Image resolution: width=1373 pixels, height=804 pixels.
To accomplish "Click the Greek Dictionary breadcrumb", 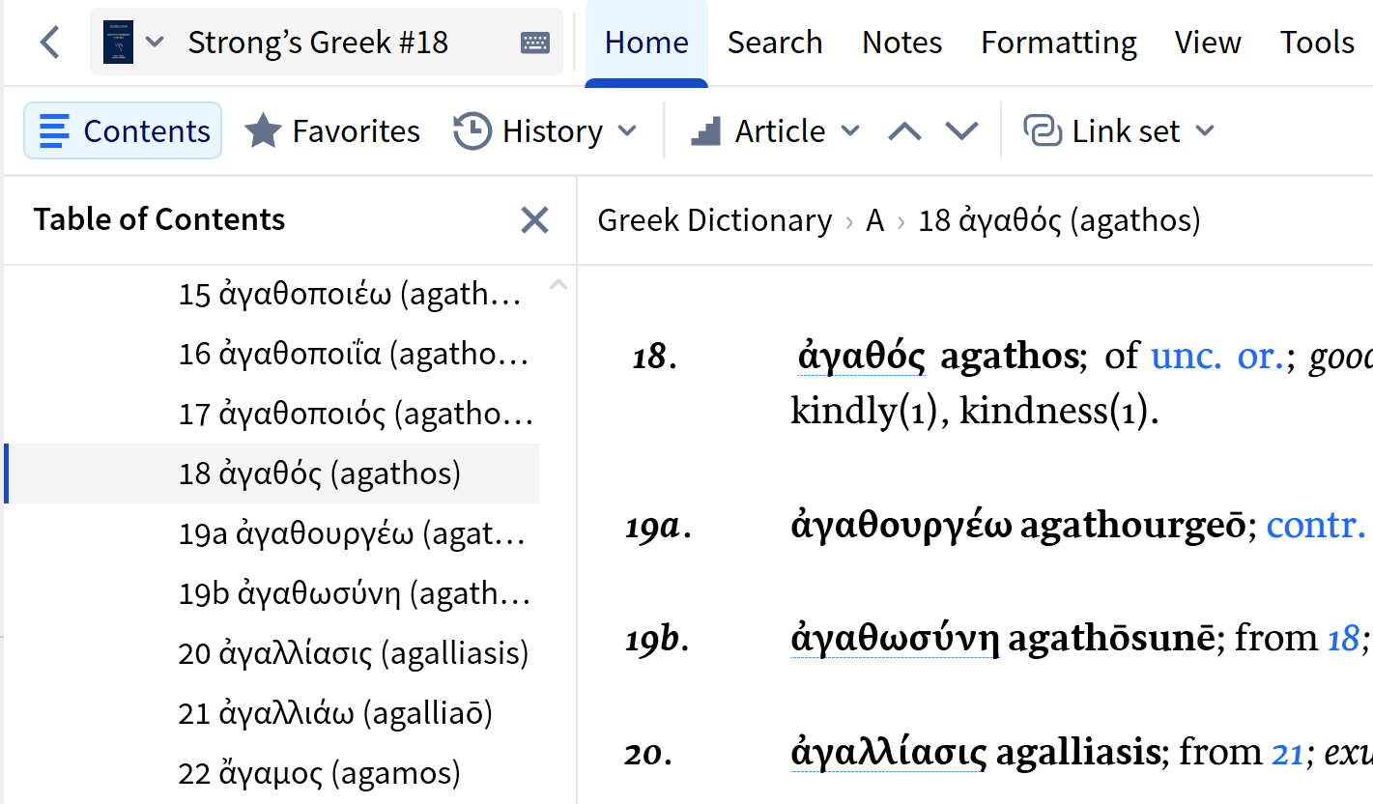I will click(715, 220).
